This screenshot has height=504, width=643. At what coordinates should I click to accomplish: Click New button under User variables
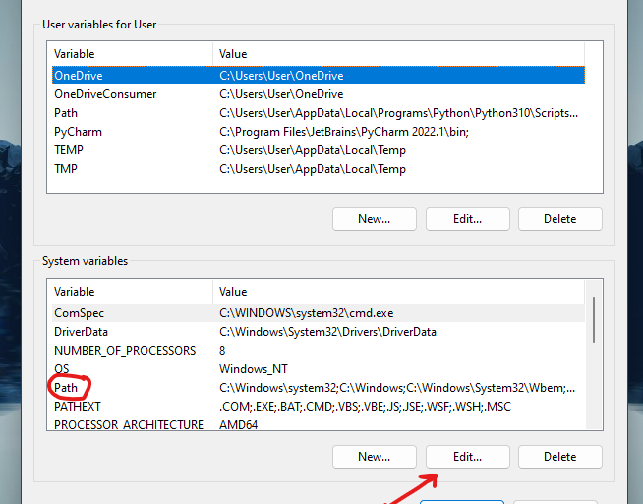375,219
